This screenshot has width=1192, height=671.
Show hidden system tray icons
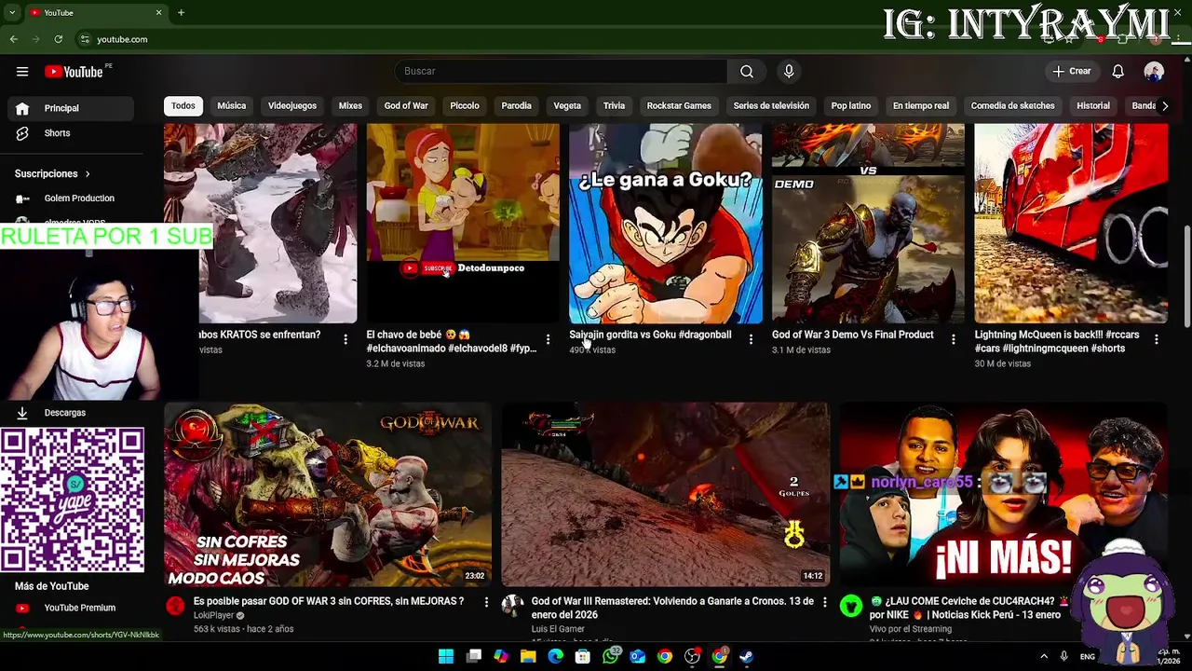1043,656
